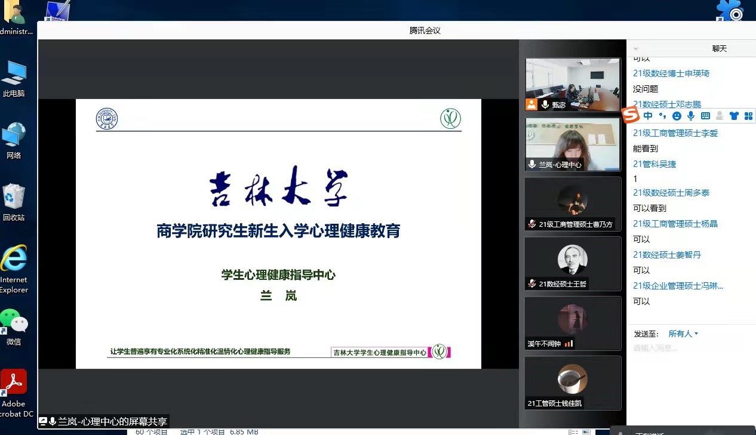Click muted mic icon on 王哲 tile
The width and height of the screenshot is (756, 435).
tap(531, 283)
